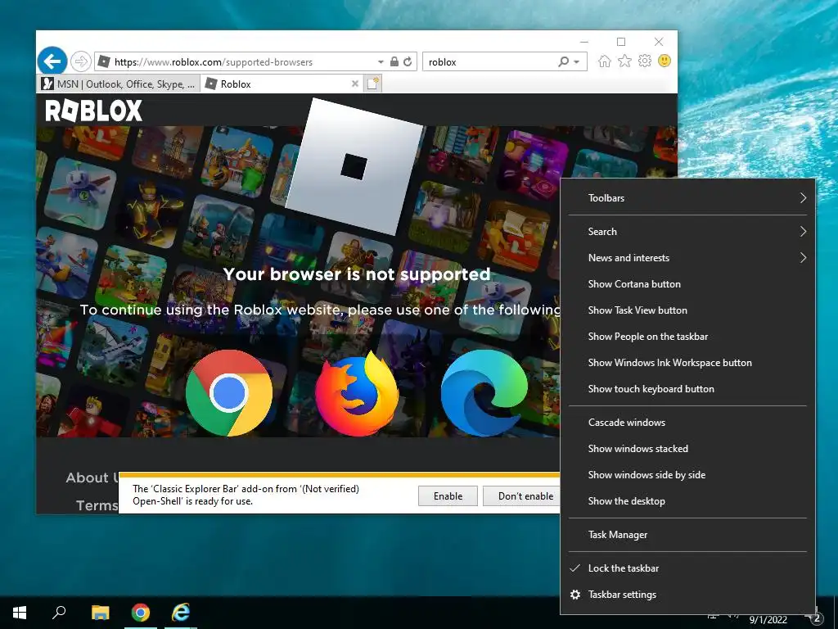Click the Forward arrow button
Image resolution: width=838 pixels, height=629 pixels.
81,61
